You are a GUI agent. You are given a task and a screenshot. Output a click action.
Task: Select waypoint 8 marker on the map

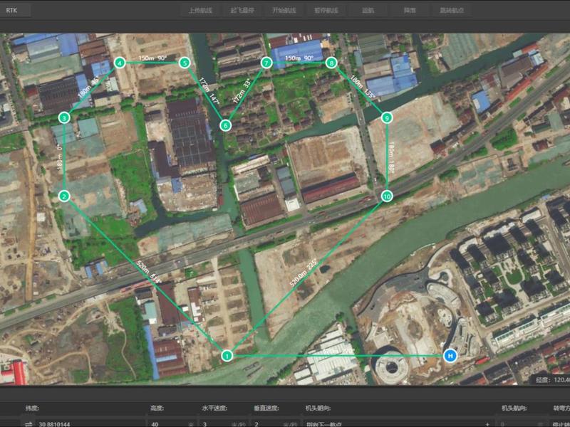tap(331, 63)
